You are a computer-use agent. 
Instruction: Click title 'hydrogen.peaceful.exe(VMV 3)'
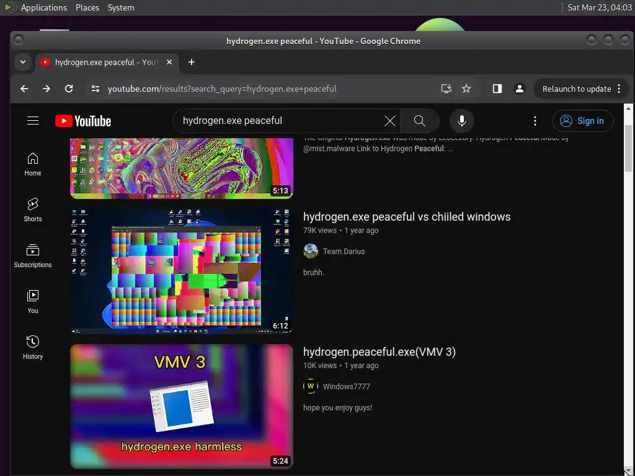(x=380, y=352)
